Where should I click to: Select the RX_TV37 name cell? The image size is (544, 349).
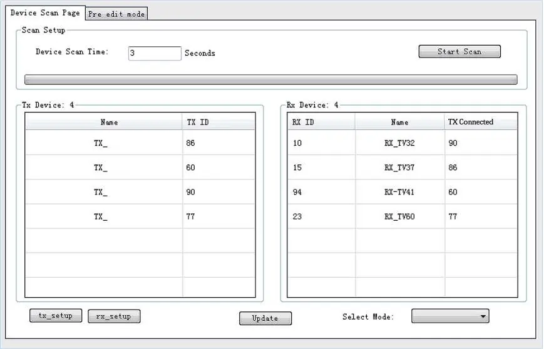point(399,168)
